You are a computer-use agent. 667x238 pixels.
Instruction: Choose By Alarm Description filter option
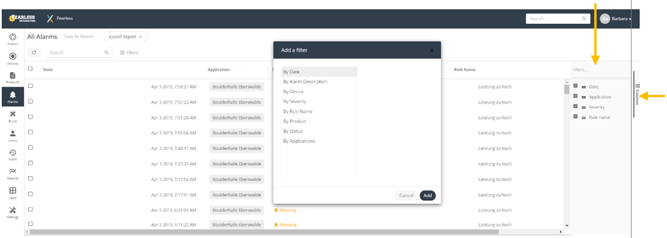click(x=305, y=81)
